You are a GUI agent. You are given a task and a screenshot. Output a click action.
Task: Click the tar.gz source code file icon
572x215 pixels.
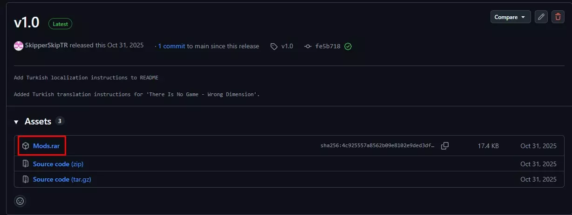(26, 179)
